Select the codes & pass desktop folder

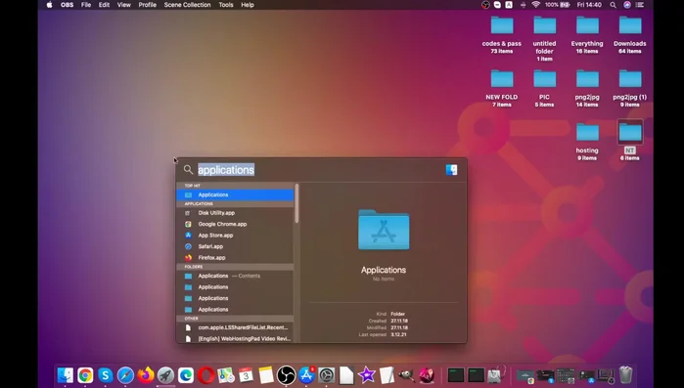[x=502, y=35]
